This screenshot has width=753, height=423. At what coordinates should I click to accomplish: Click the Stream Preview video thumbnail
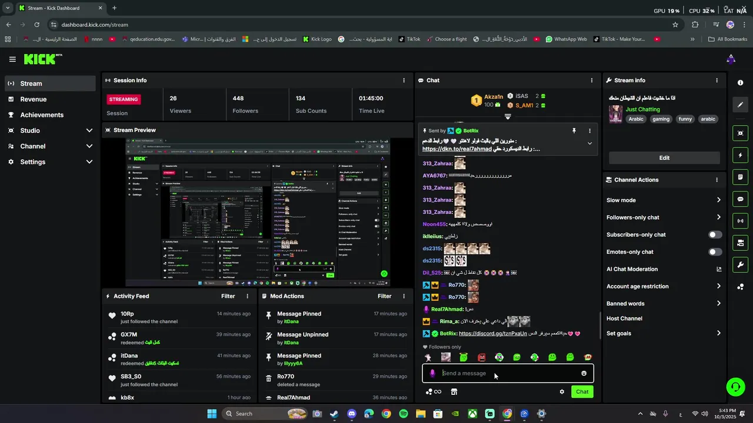point(258,213)
